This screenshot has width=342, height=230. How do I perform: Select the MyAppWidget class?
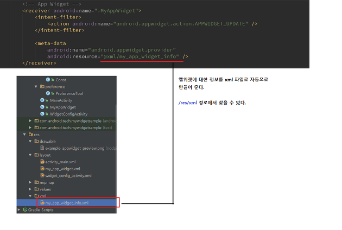click(x=63, y=107)
